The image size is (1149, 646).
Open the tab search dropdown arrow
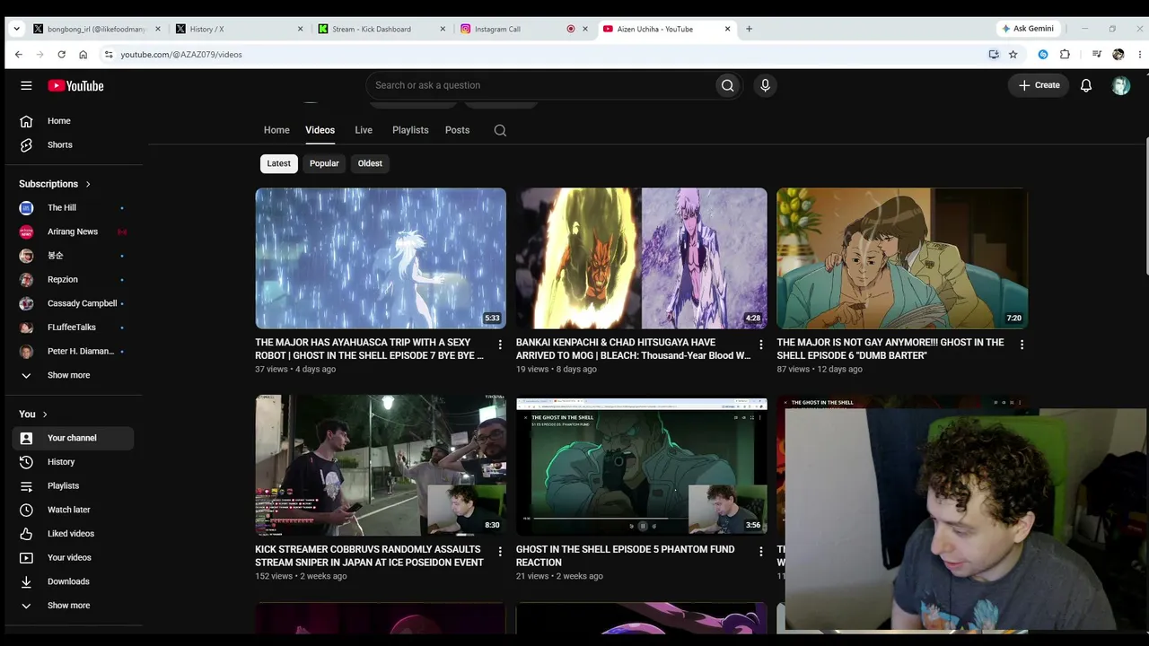click(16, 29)
